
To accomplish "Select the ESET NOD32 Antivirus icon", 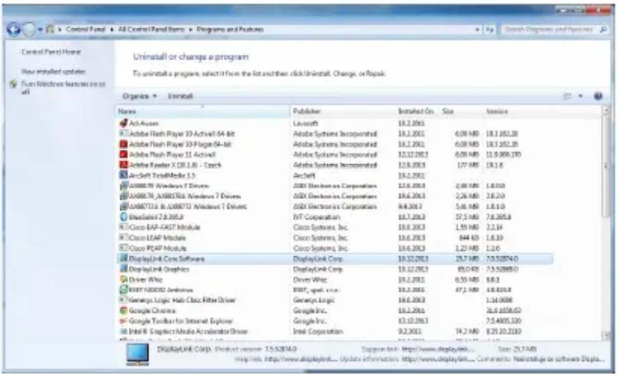I will [x=124, y=289].
